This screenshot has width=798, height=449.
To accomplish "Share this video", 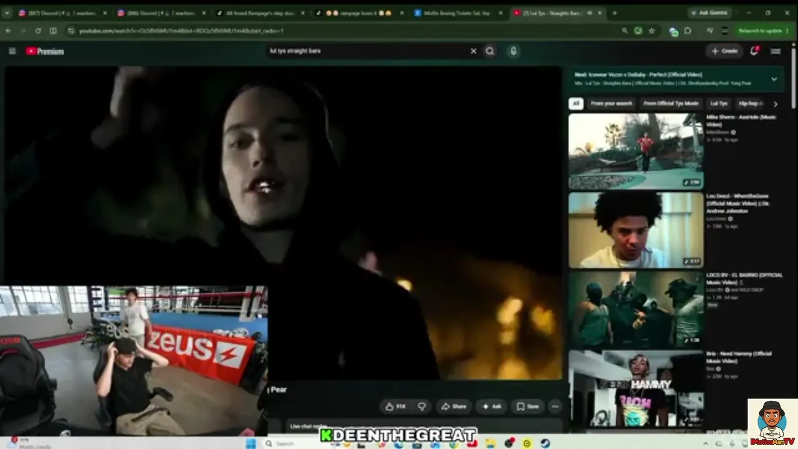I will tap(454, 407).
